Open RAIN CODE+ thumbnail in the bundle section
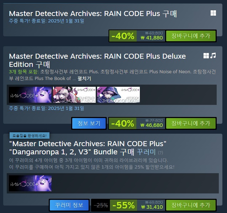Image resolution: width=227 pixels, height=213 pixels. [30, 183]
